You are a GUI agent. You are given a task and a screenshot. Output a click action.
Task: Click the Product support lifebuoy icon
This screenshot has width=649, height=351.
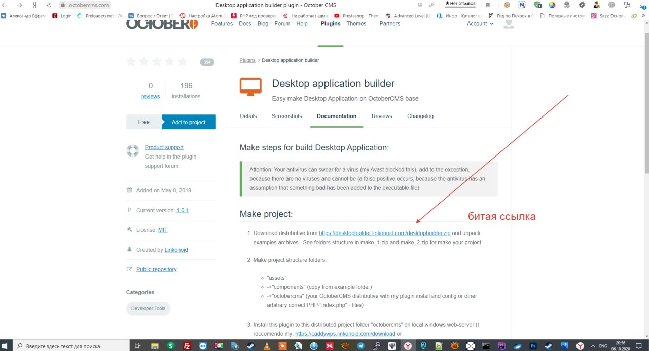point(132,150)
